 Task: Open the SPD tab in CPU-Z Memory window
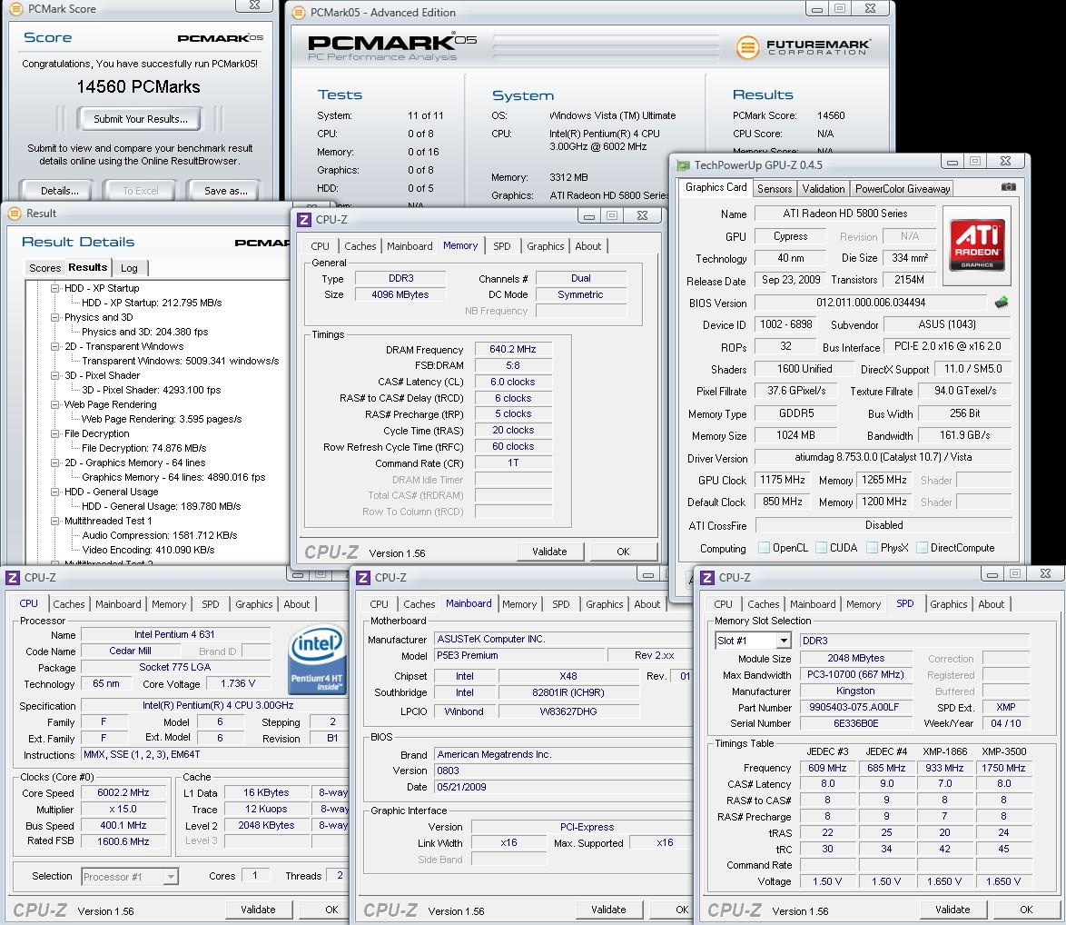coord(502,246)
